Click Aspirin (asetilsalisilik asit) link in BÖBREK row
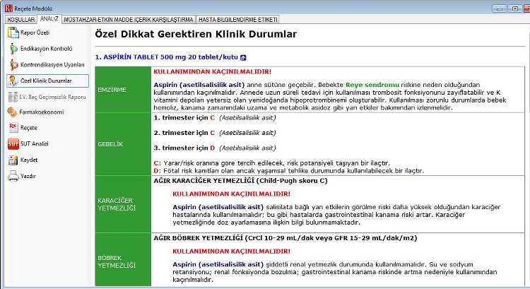530x289 pixels. pos(218,264)
